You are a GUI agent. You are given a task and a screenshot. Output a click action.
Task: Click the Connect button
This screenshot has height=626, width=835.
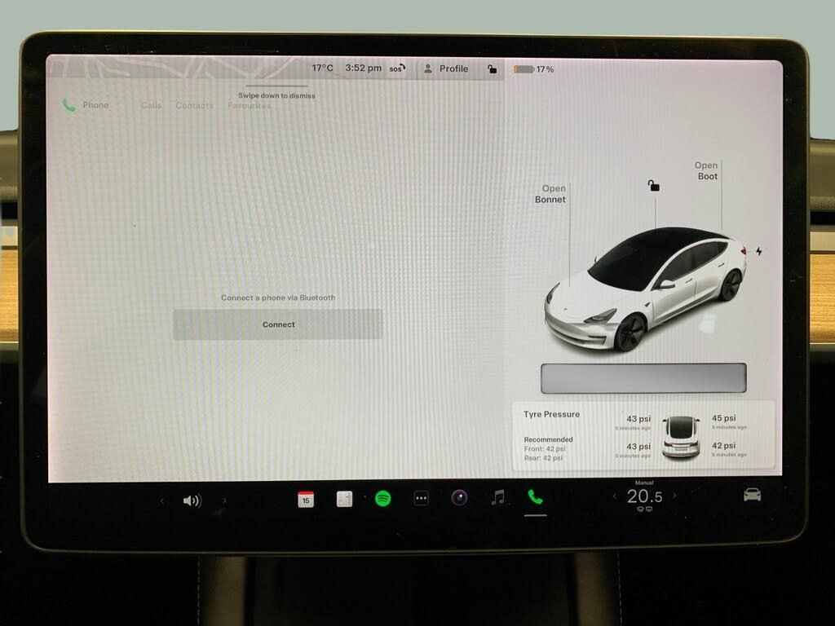277,324
